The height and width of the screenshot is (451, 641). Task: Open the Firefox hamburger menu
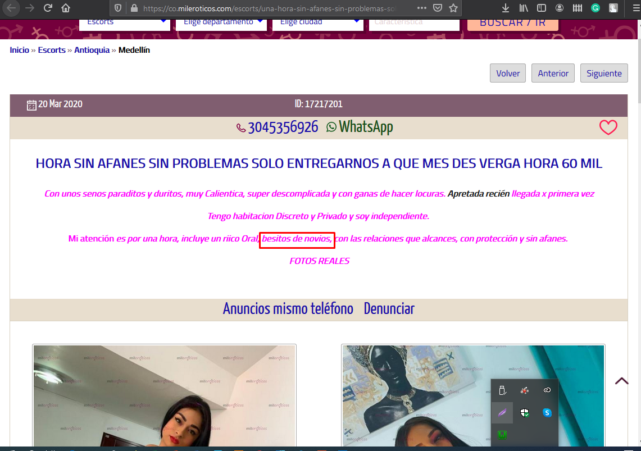(x=636, y=8)
